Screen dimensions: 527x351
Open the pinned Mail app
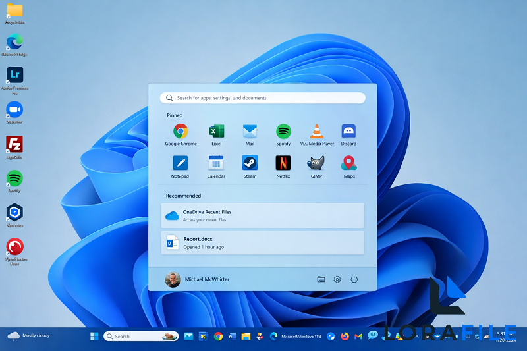point(250,135)
